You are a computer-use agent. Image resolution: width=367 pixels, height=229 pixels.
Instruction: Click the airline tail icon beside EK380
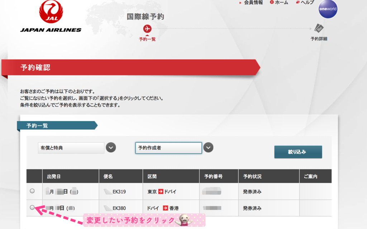[x=108, y=208]
